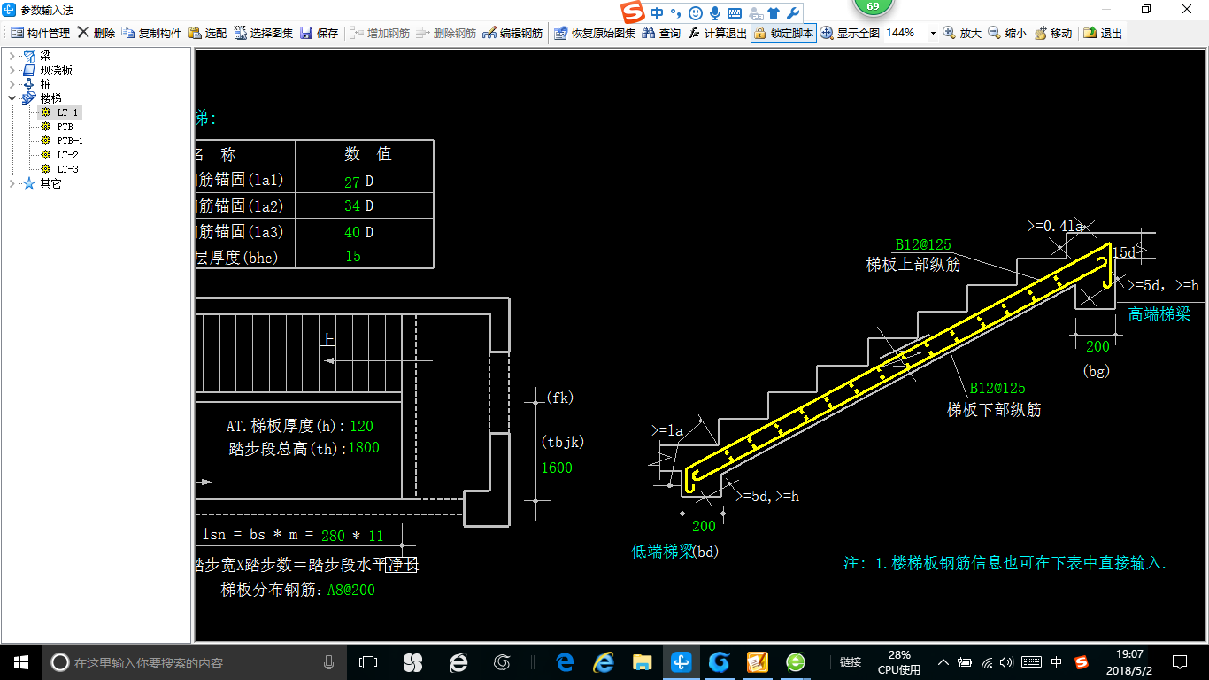
Task: Open Task View on taskbar
Action: point(368,661)
